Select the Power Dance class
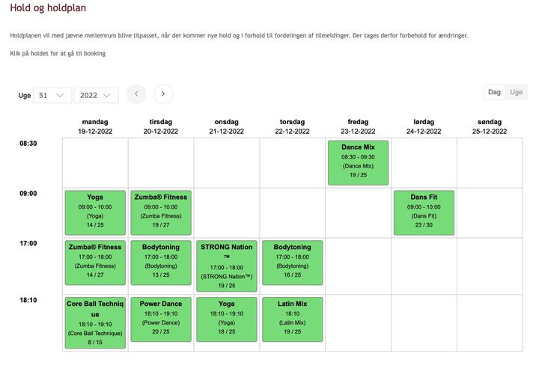The image size is (539, 365). click(160, 319)
